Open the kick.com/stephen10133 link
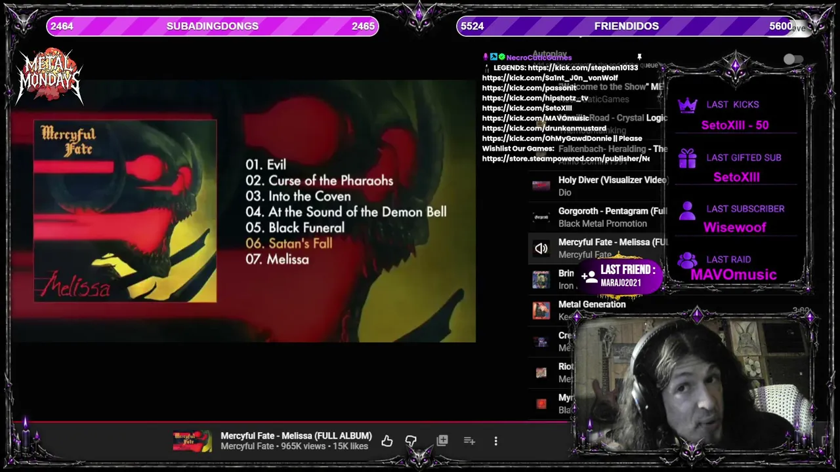Image resolution: width=840 pixels, height=472 pixels. (583, 68)
